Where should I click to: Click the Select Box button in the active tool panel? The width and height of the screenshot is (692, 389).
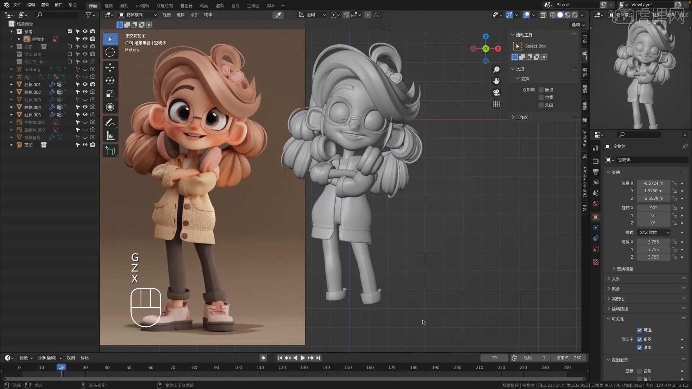[x=530, y=46]
